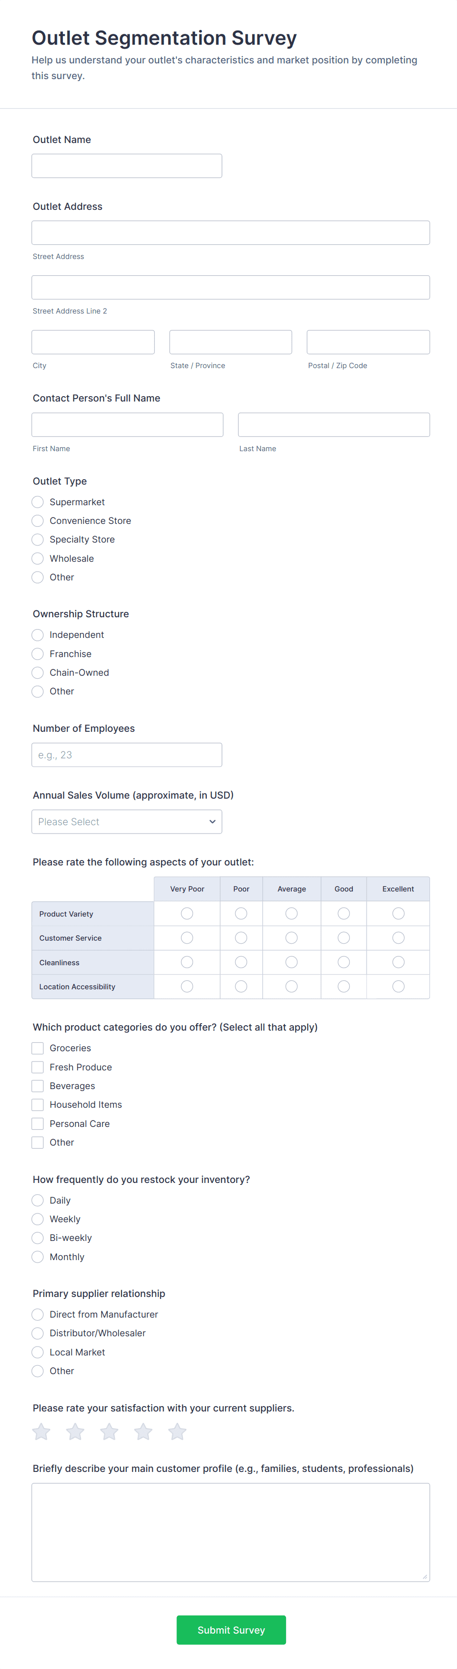This screenshot has height=1669, width=457.
Task: Submit the survey
Action: [x=231, y=1630]
